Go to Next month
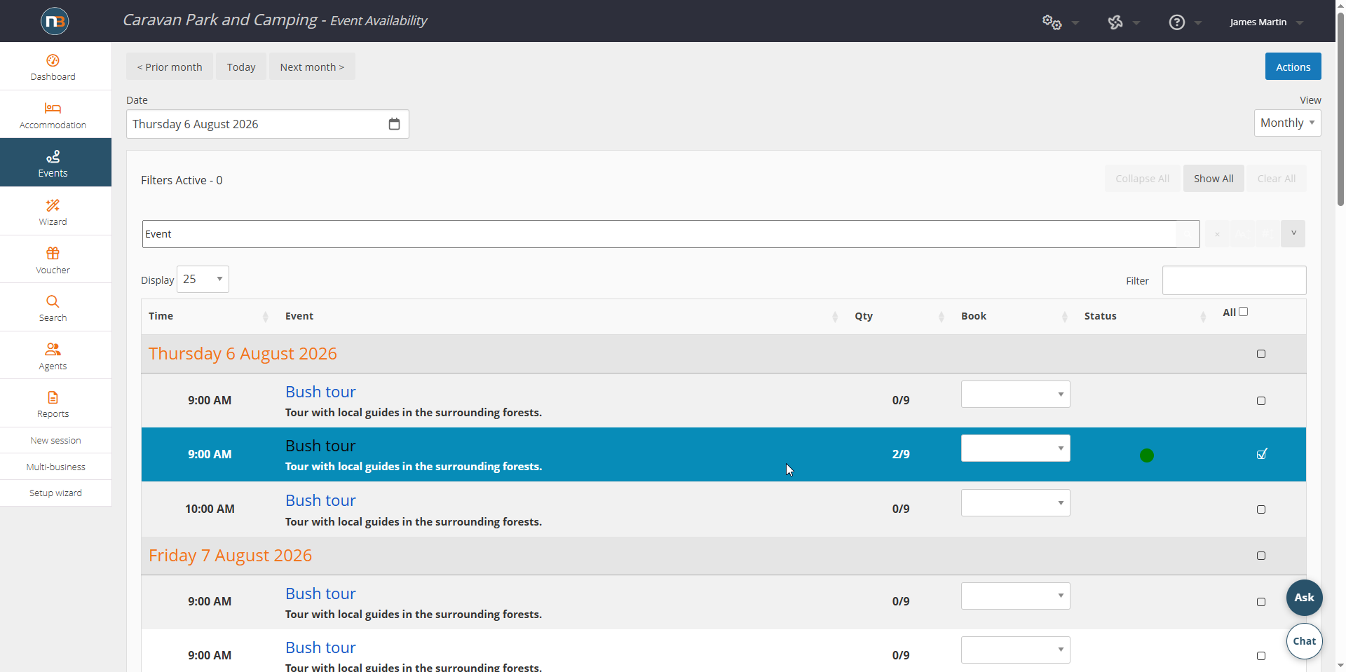 tap(312, 67)
